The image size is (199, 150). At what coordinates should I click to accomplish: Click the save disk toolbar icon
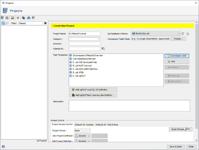tap(12, 18)
